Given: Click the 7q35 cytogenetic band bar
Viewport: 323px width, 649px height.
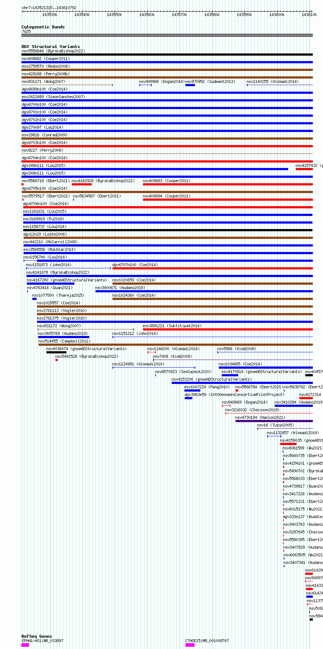Looking at the screenshot, I should [x=167, y=35].
